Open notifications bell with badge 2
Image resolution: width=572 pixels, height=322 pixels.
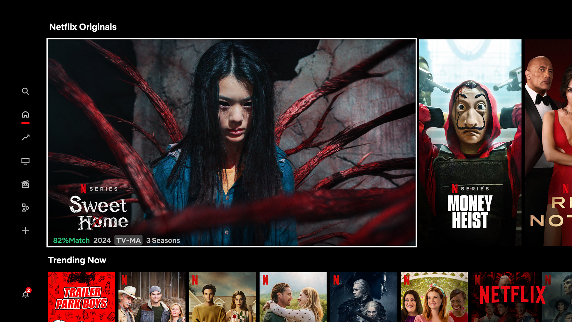click(26, 294)
